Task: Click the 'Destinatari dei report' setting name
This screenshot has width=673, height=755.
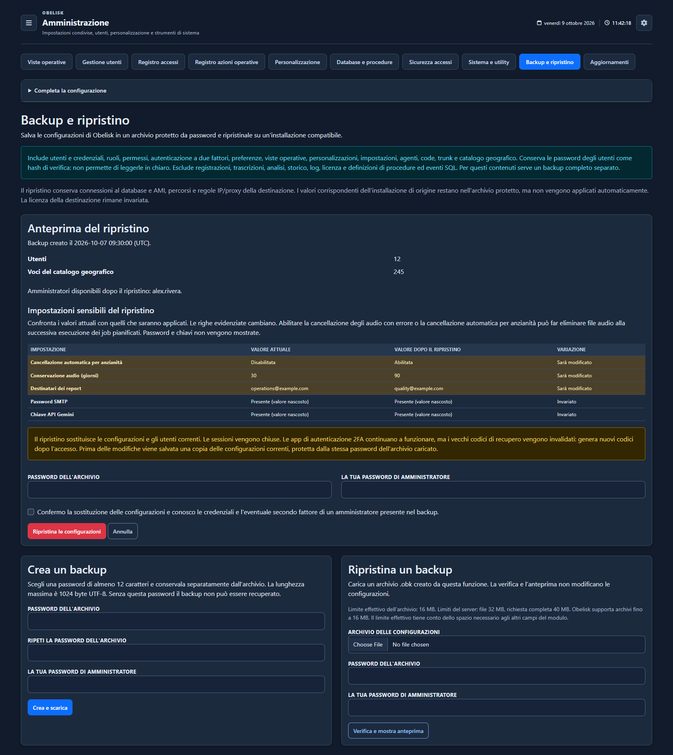Action: 56,389
